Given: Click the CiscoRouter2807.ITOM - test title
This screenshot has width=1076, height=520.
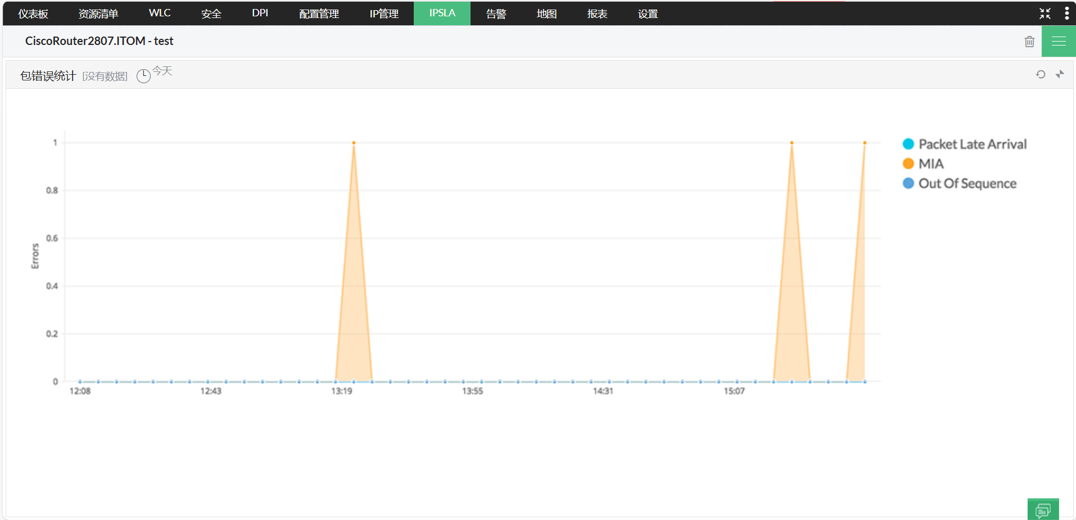Looking at the screenshot, I should coord(99,41).
